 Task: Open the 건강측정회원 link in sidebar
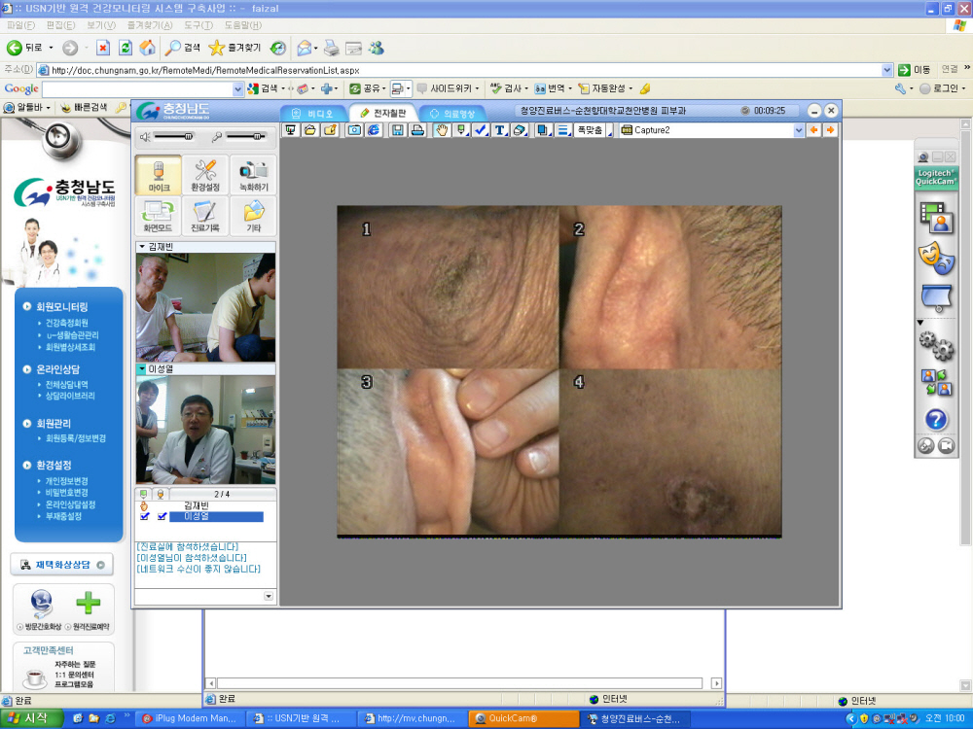(66, 323)
